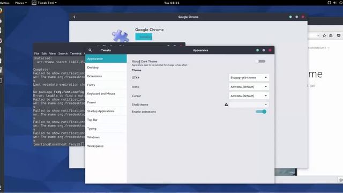This screenshot has height=193, width=343.
Task: Select Desktop in Tweaks sidebar
Action: point(106,68)
